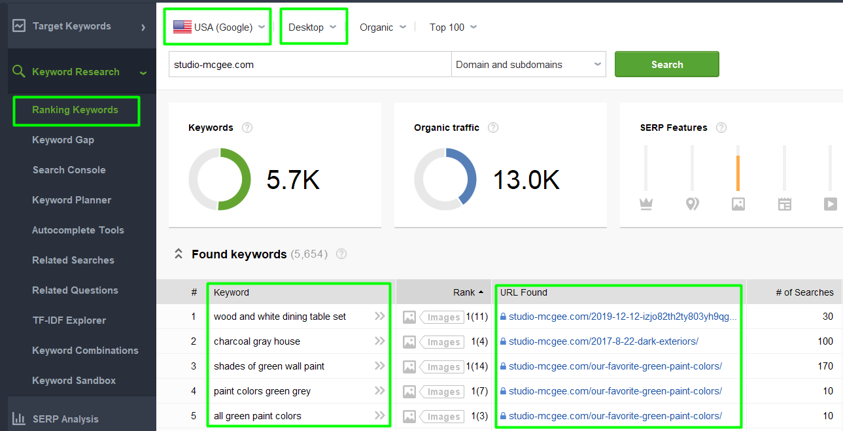Click the Images tag icon in row 2

[441, 342]
